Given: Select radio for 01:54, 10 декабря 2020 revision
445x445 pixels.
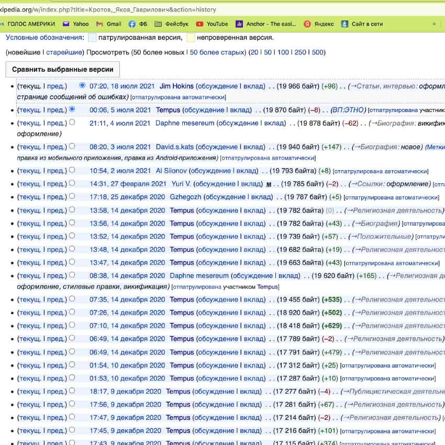Looking at the screenshot, I should click(x=72, y=364).
